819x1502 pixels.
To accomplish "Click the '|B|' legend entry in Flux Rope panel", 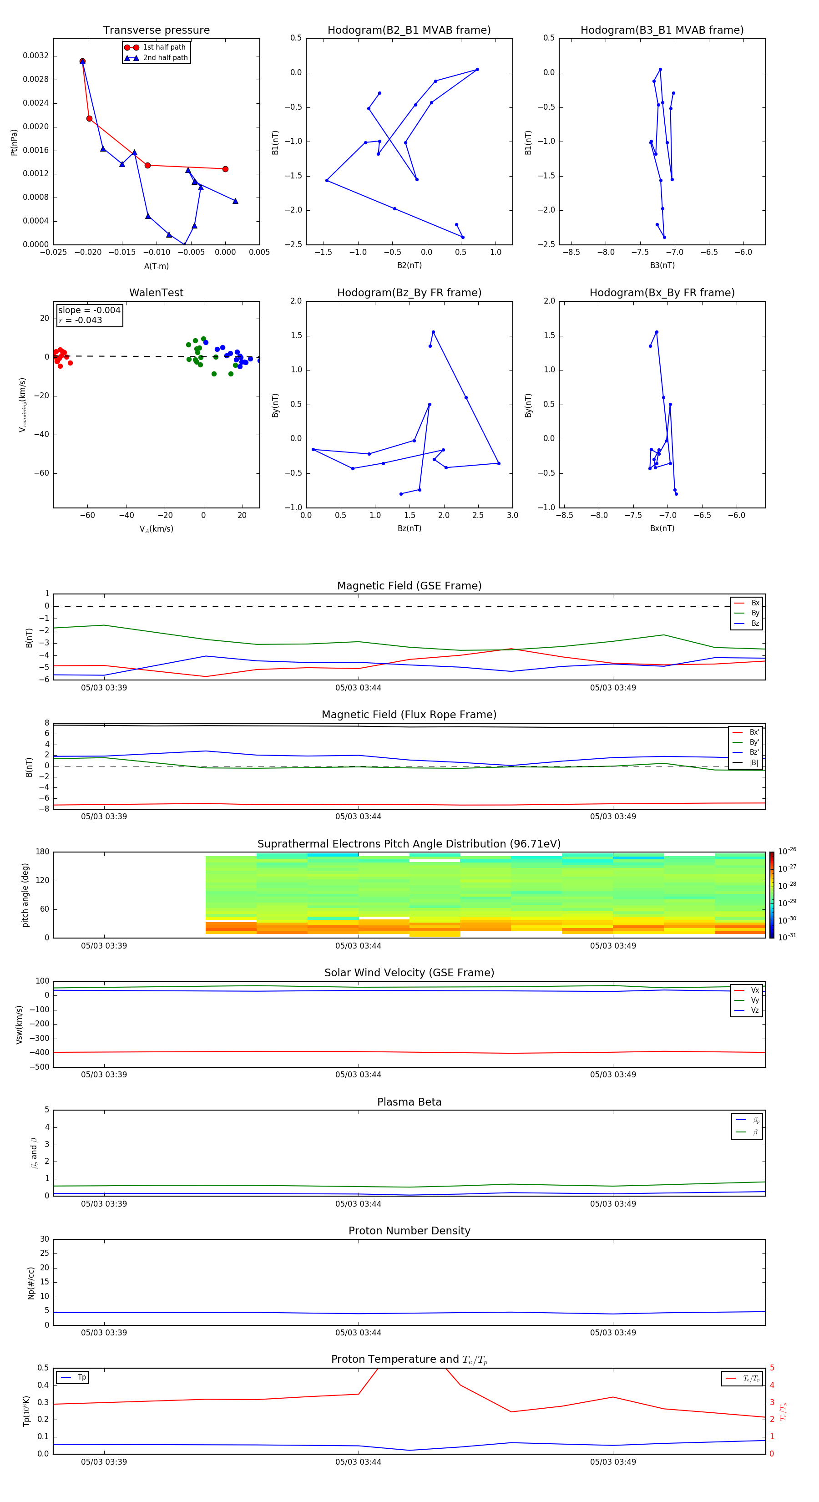I will (x=746, y=763).
